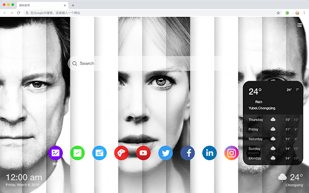Click the large 24° temperature in weather panel

255,92
